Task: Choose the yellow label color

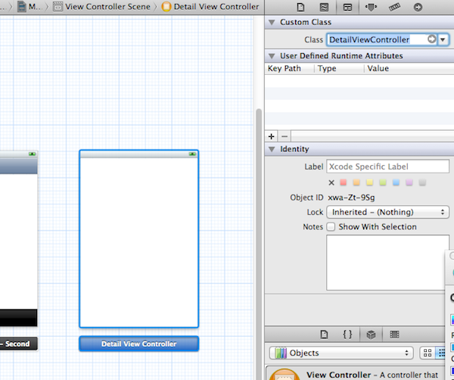Action: [369, 182]
